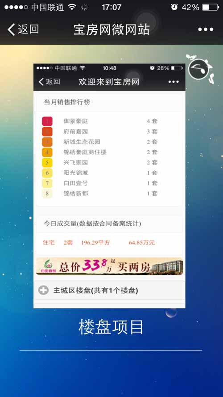223x397 pixels.
Task: Tap 返回 text in inner screenshot header
Action: click(x=53, y=81)
